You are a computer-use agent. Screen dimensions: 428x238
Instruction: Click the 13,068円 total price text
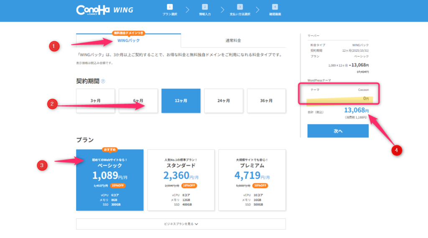pos(356,110)
